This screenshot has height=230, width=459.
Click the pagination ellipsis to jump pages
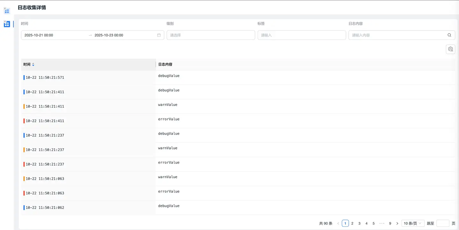382,223
